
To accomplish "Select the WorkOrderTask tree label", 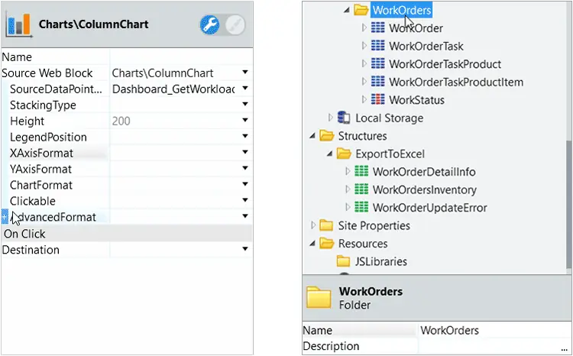I will point(426,46).
